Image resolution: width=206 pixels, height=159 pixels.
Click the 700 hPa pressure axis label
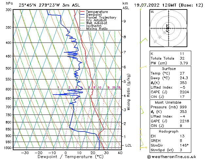pyautogui.click(x=9, y=107)
